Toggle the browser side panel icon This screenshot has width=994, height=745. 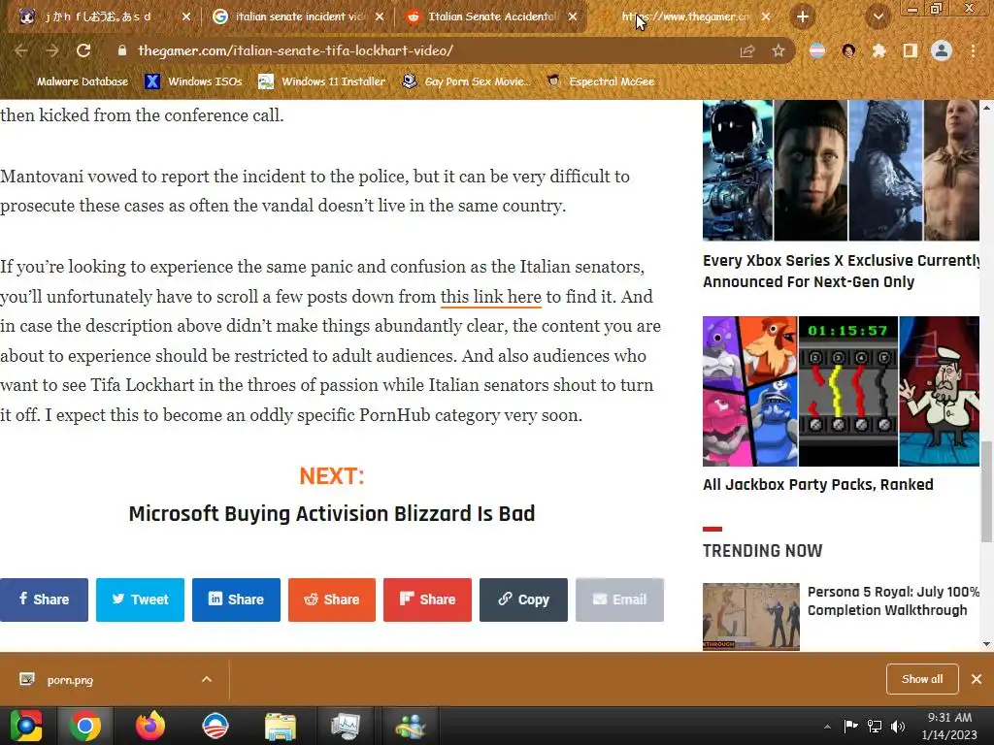[x=911, y=50]
